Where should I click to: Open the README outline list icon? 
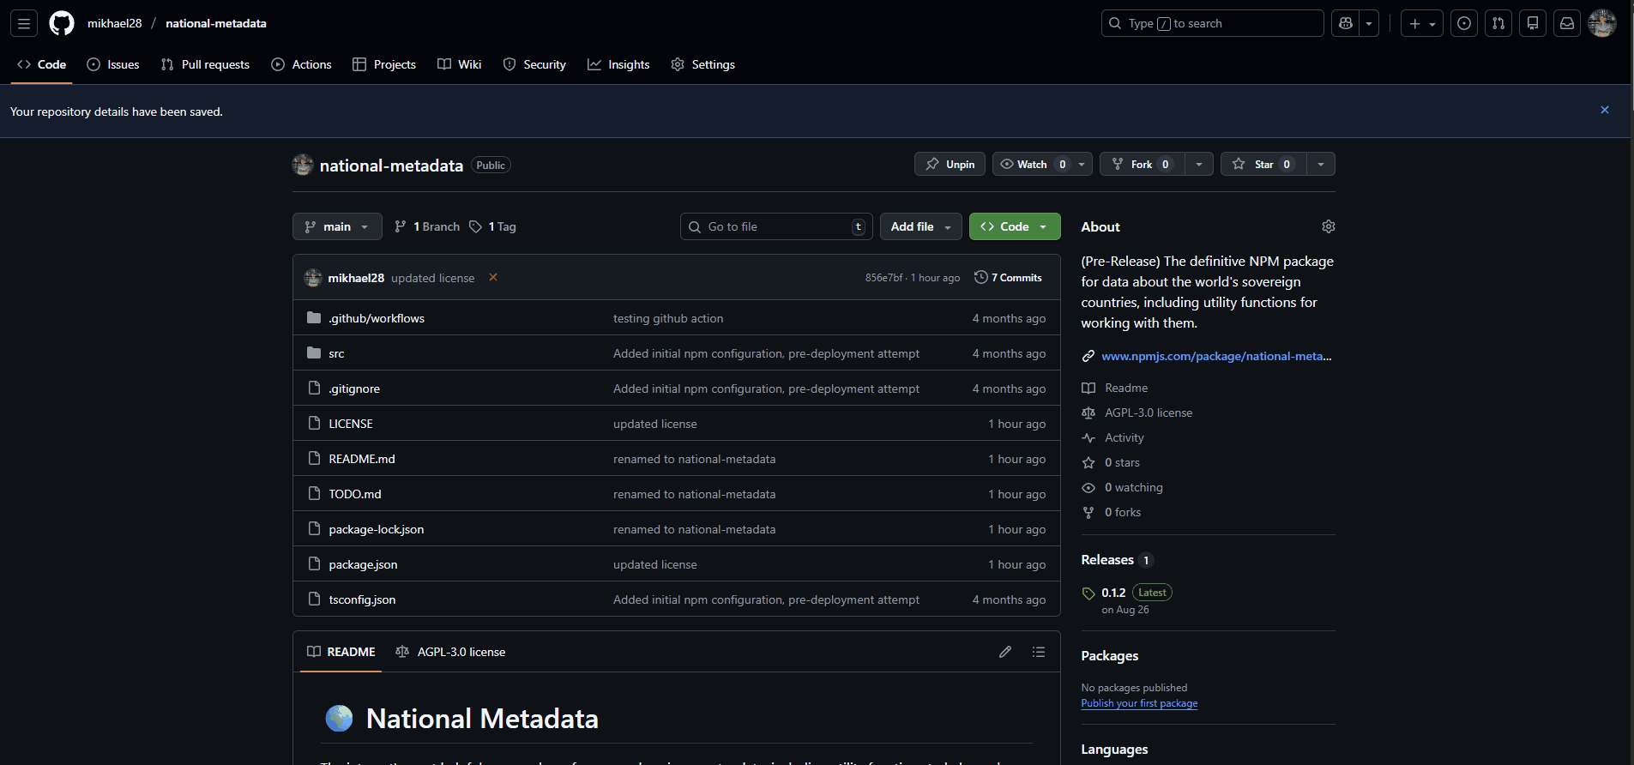[1038, 652]
